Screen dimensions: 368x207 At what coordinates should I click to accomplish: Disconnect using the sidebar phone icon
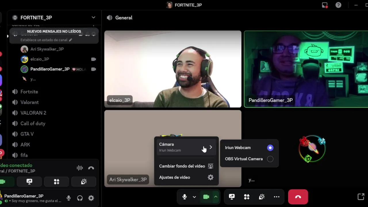pyautogui.click(x=91, y=168)
